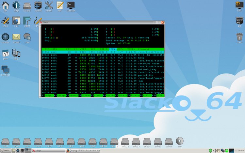The image size is (245, 153).
Task: Open the taskbar Menu button
Action: (6, 151)
